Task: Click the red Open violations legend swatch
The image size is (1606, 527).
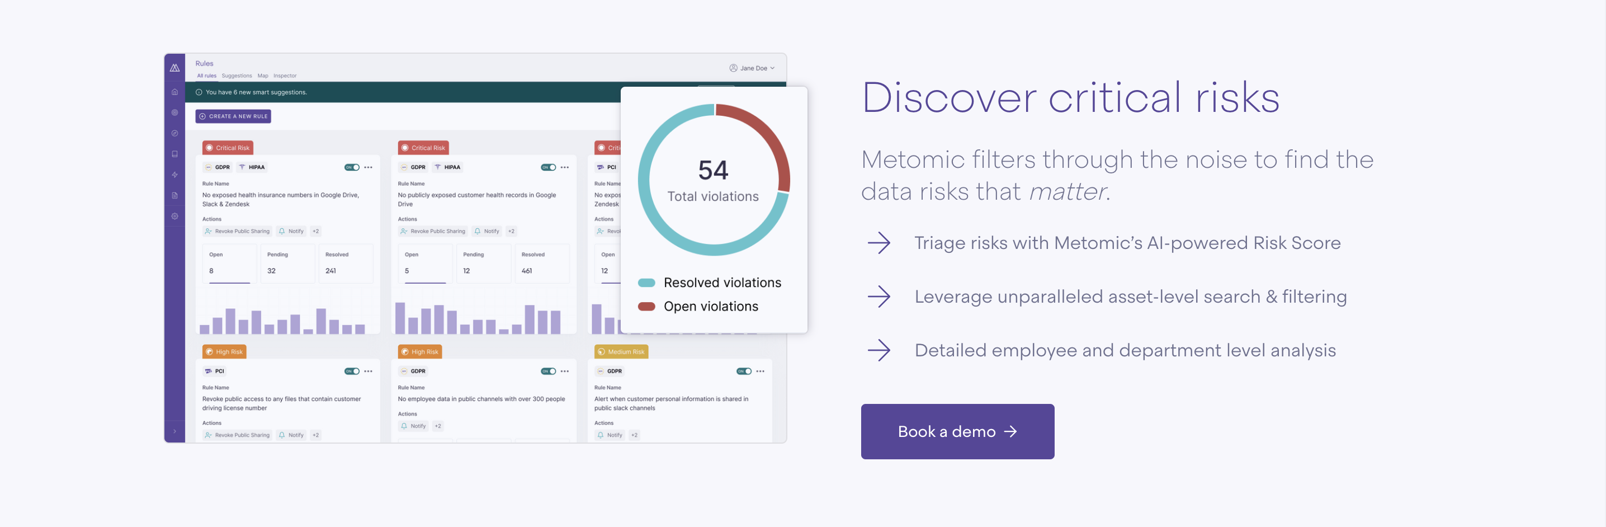Action: 646,306
